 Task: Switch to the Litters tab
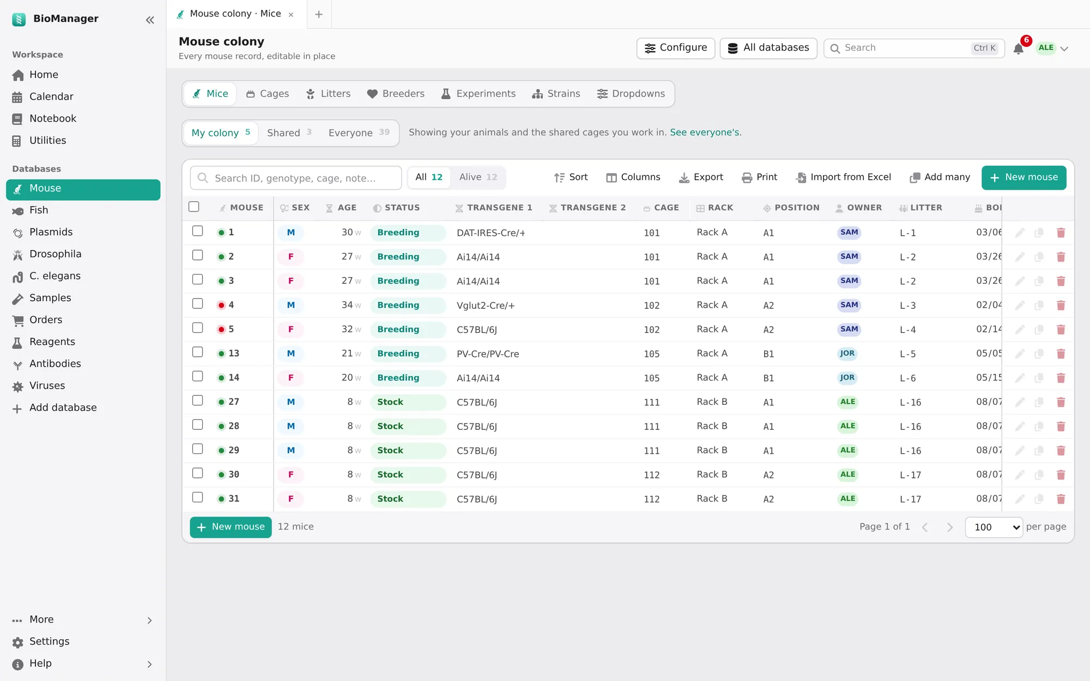328,94
